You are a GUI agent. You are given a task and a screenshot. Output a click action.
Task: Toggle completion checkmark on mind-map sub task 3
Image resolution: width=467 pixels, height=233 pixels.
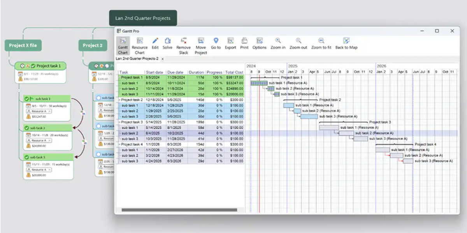[x=26, y=157]
